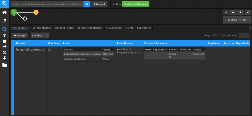Click the blue search submit button
Image resolution: width=252 pixels, height=116 pixels.
point(87,4)
